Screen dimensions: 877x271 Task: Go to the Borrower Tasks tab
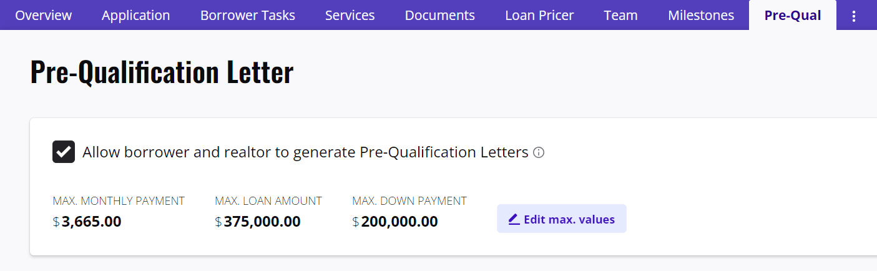tap(248, 16)
